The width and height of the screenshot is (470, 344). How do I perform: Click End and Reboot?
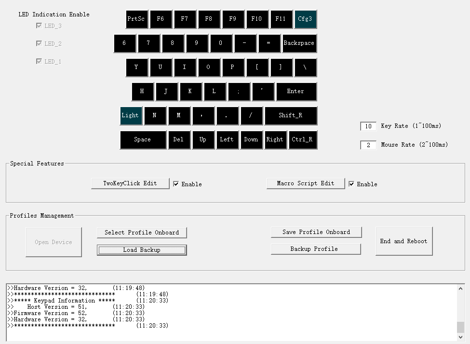pyautogui.click(x=404, y=241)
